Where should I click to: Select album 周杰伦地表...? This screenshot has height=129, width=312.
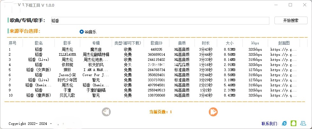pyautogui.click(x=96, y=60)
